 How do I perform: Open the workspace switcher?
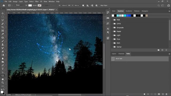(163, 5)
